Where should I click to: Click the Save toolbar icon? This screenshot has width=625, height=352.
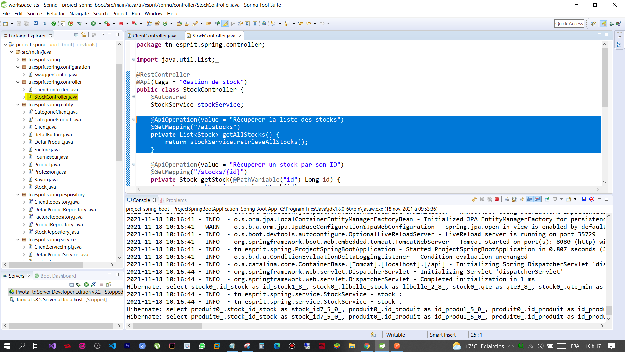[x=19, y=23]
